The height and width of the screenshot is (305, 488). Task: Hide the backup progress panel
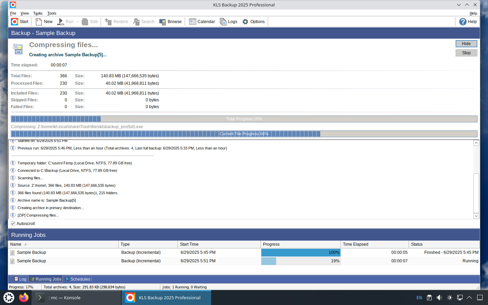[x=466, y=44]
